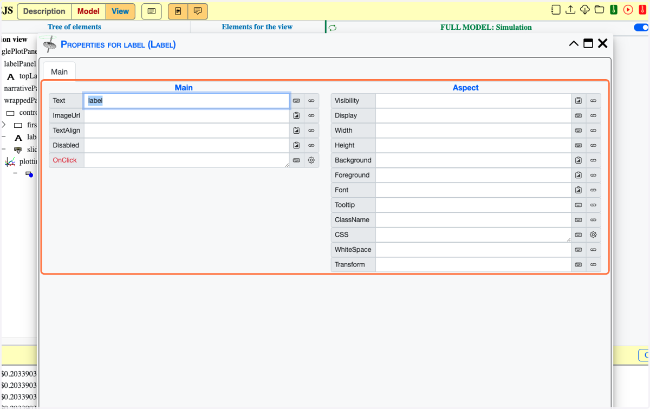Open the editor icon for Height

pyautogui.click(x=578, y=145)
